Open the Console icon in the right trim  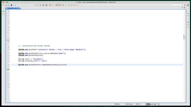[x=188, y=22]
